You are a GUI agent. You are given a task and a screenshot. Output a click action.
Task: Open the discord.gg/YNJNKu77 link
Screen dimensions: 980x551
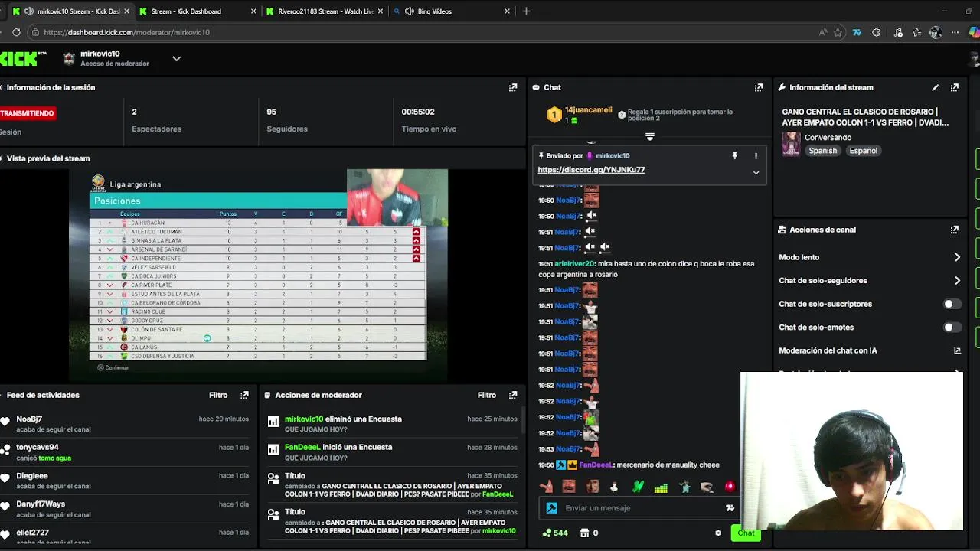[x=591, y=170]
